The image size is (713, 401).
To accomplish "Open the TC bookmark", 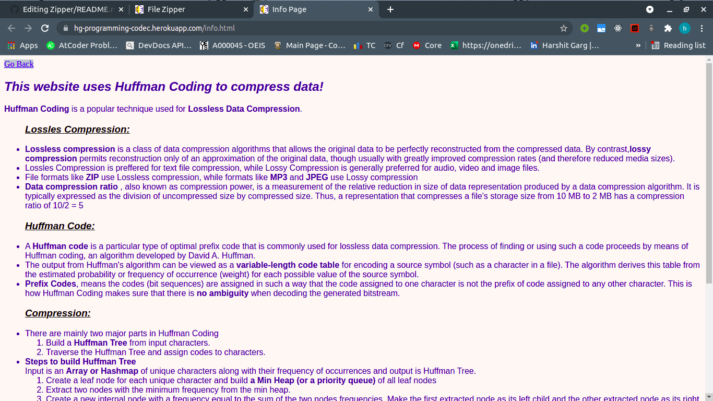I will tap(364, 45).
